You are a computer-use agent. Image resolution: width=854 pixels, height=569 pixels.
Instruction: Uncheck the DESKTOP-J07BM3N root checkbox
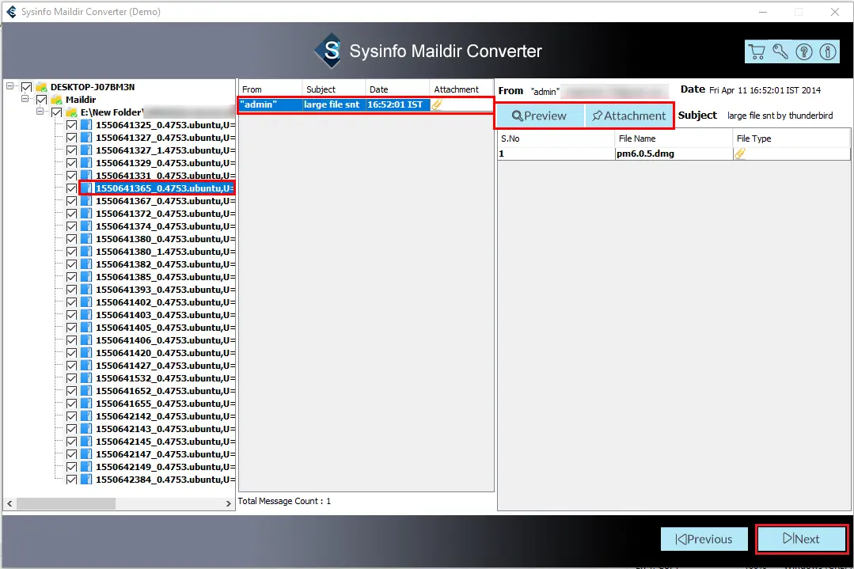[26, 87]
